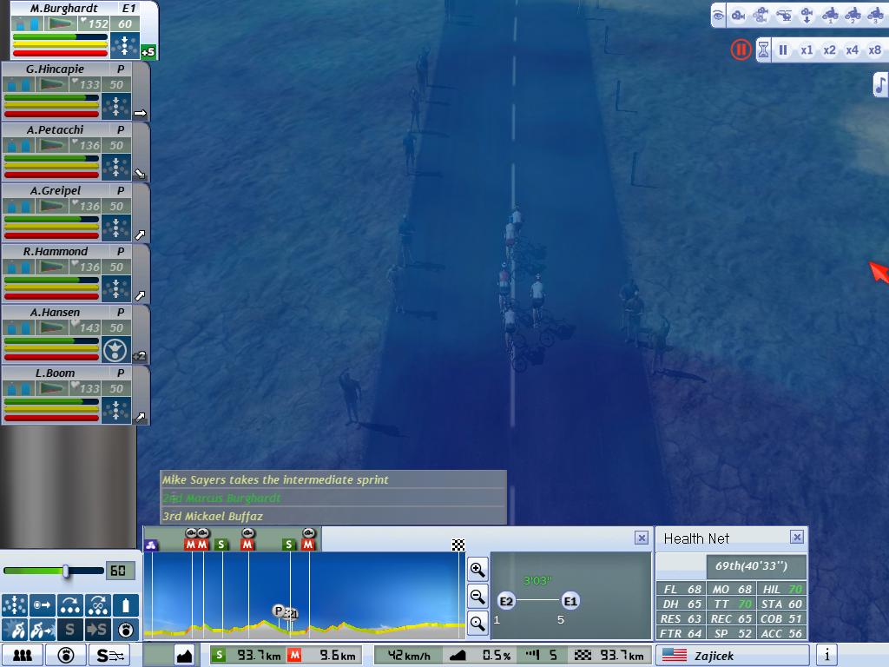Click the water bottle feed icon
The height and width of the screenshot is (667, 889).
click(127, 604)
